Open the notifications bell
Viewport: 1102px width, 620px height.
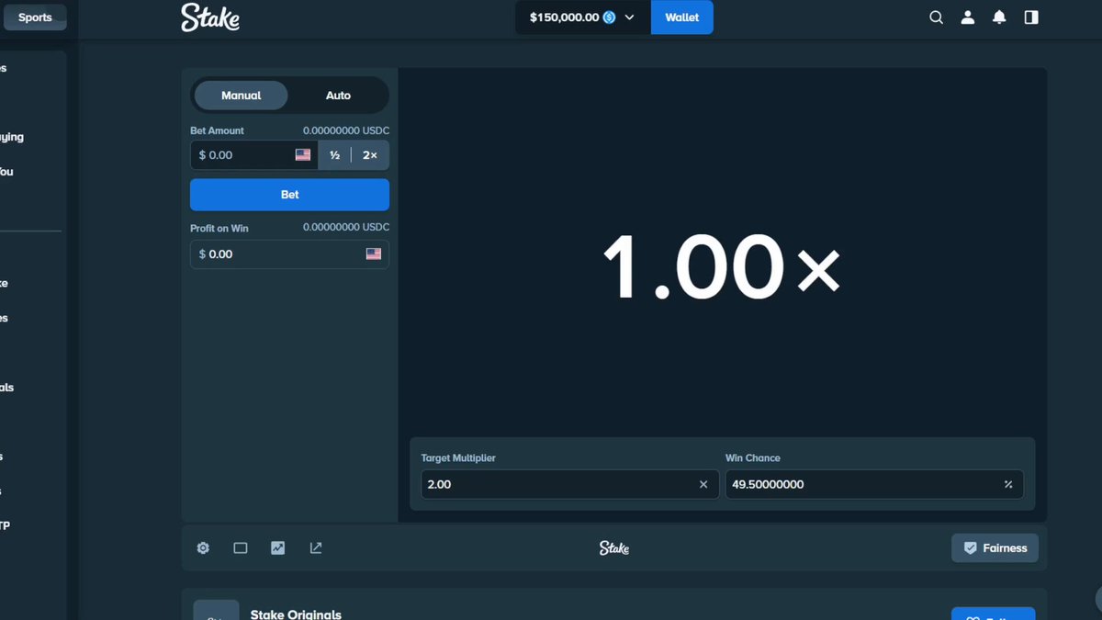999,17
